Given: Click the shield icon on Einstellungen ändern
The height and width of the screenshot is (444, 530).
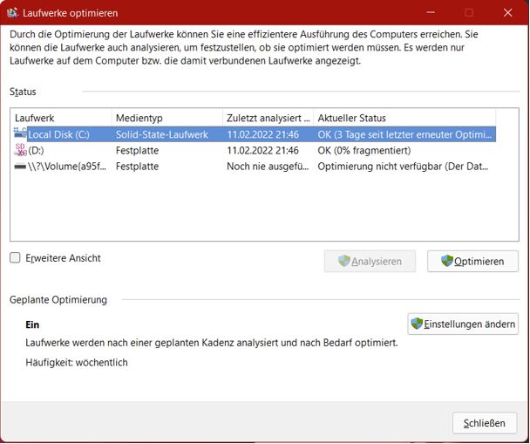Looking at the screenshot, I should click(x=418, y=324).
